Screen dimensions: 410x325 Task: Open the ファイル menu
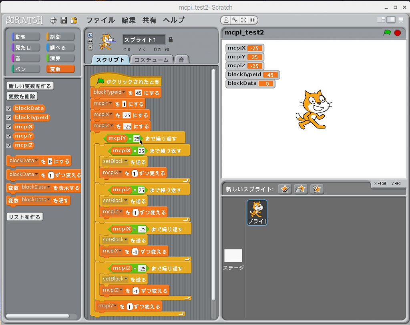pos(100,20)
